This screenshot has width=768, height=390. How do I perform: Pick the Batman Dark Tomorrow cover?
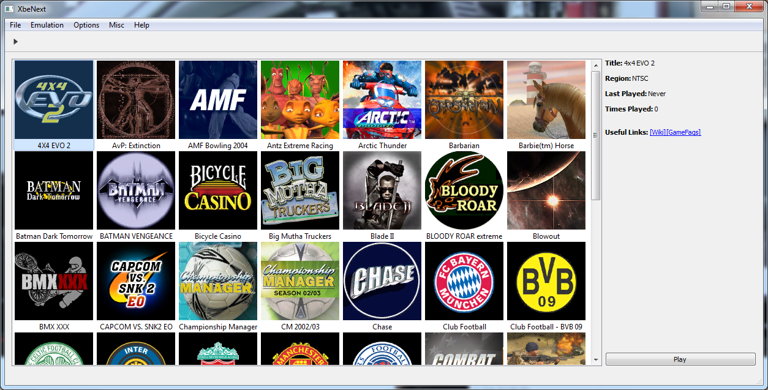point(54,190)
